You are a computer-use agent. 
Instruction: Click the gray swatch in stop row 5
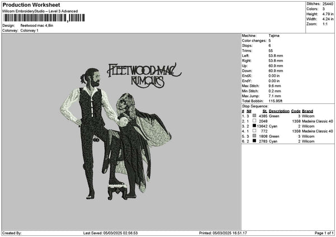(254, 136)
